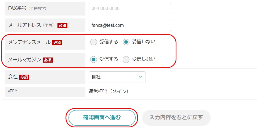
Task: Open the 会社 dropdown showing 自社
Action: tap(117, 77)
